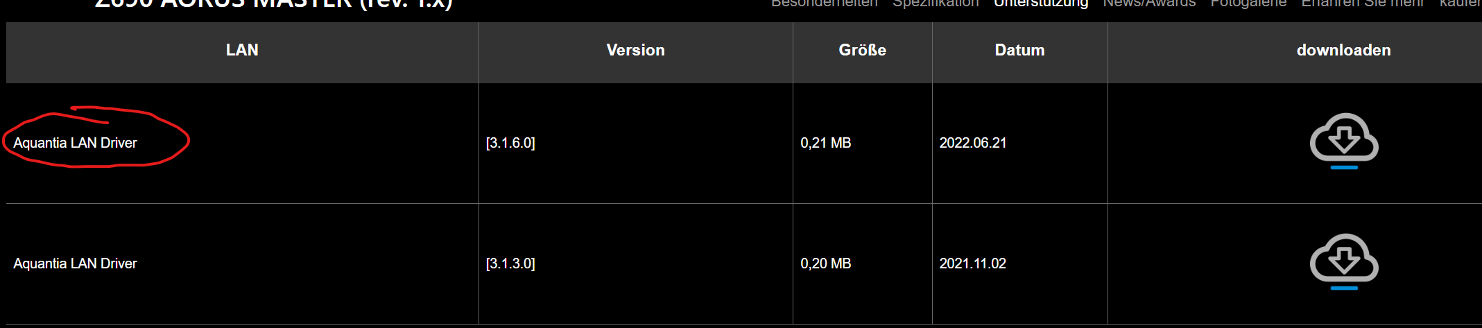
Task: Download Aquantia LAN Driver version 3.1.3.0
Action: point(1344,261)
